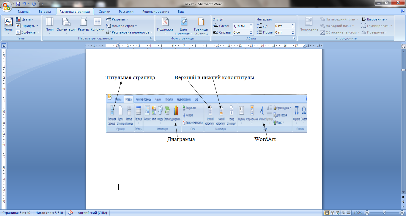Open the Undo history dropdown arrow
This screenshot has width=406, height=216.
pyautogui.click(x=29, y=4)
